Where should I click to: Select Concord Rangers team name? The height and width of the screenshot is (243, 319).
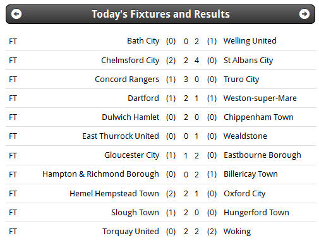click(127, 80)
